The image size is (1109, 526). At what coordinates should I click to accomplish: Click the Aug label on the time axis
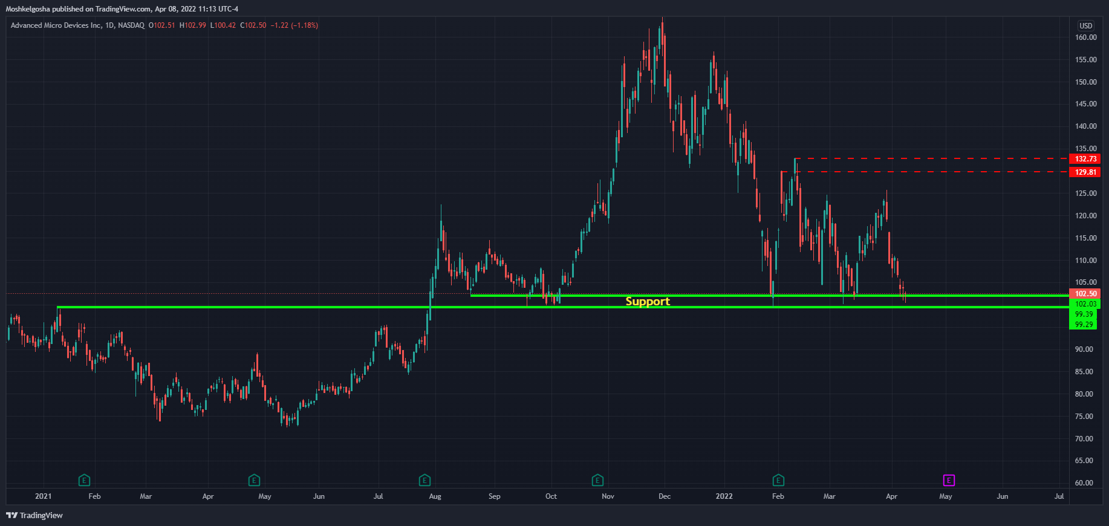pos(435,496)
